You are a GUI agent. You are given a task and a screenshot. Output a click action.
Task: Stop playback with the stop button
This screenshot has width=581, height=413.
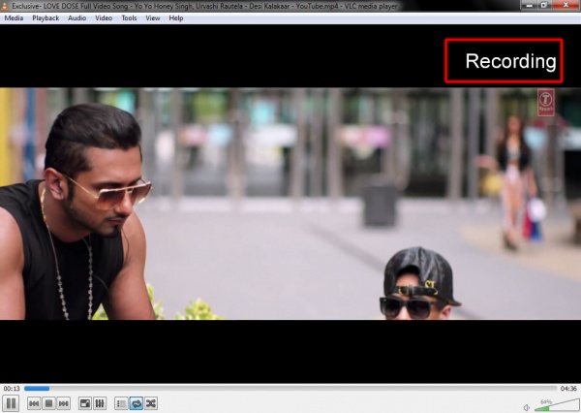[48, 403]
